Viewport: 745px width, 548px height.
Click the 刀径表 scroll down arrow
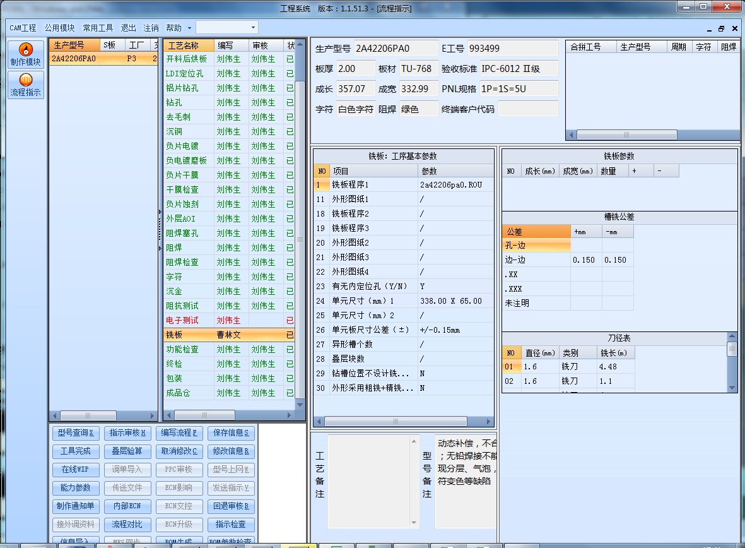point(732,388)
